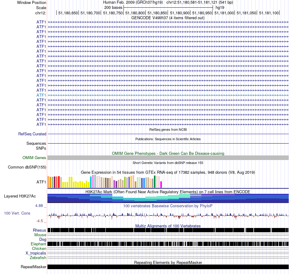Click the X_tropicalis species label
The image size is (289, 274).
click(36, 253)
